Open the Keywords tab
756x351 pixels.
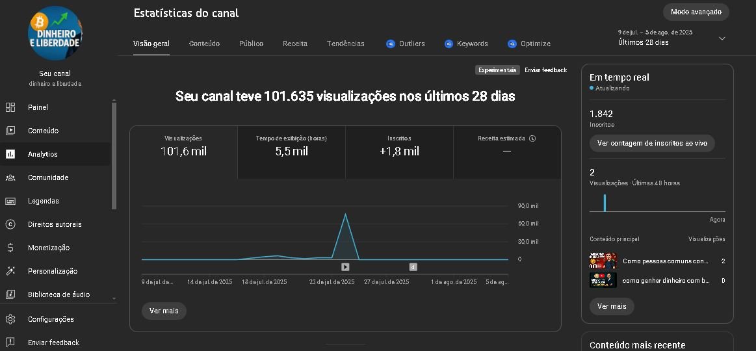pyautogui.click(x=466, y=44)
